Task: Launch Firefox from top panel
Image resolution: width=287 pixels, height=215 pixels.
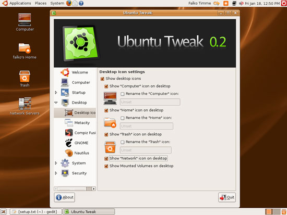Action: click(69, 3)
